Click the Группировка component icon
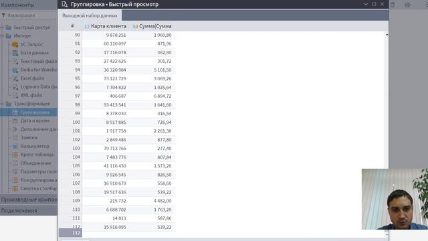The image size is (428, 241). (x=15, y=112)
